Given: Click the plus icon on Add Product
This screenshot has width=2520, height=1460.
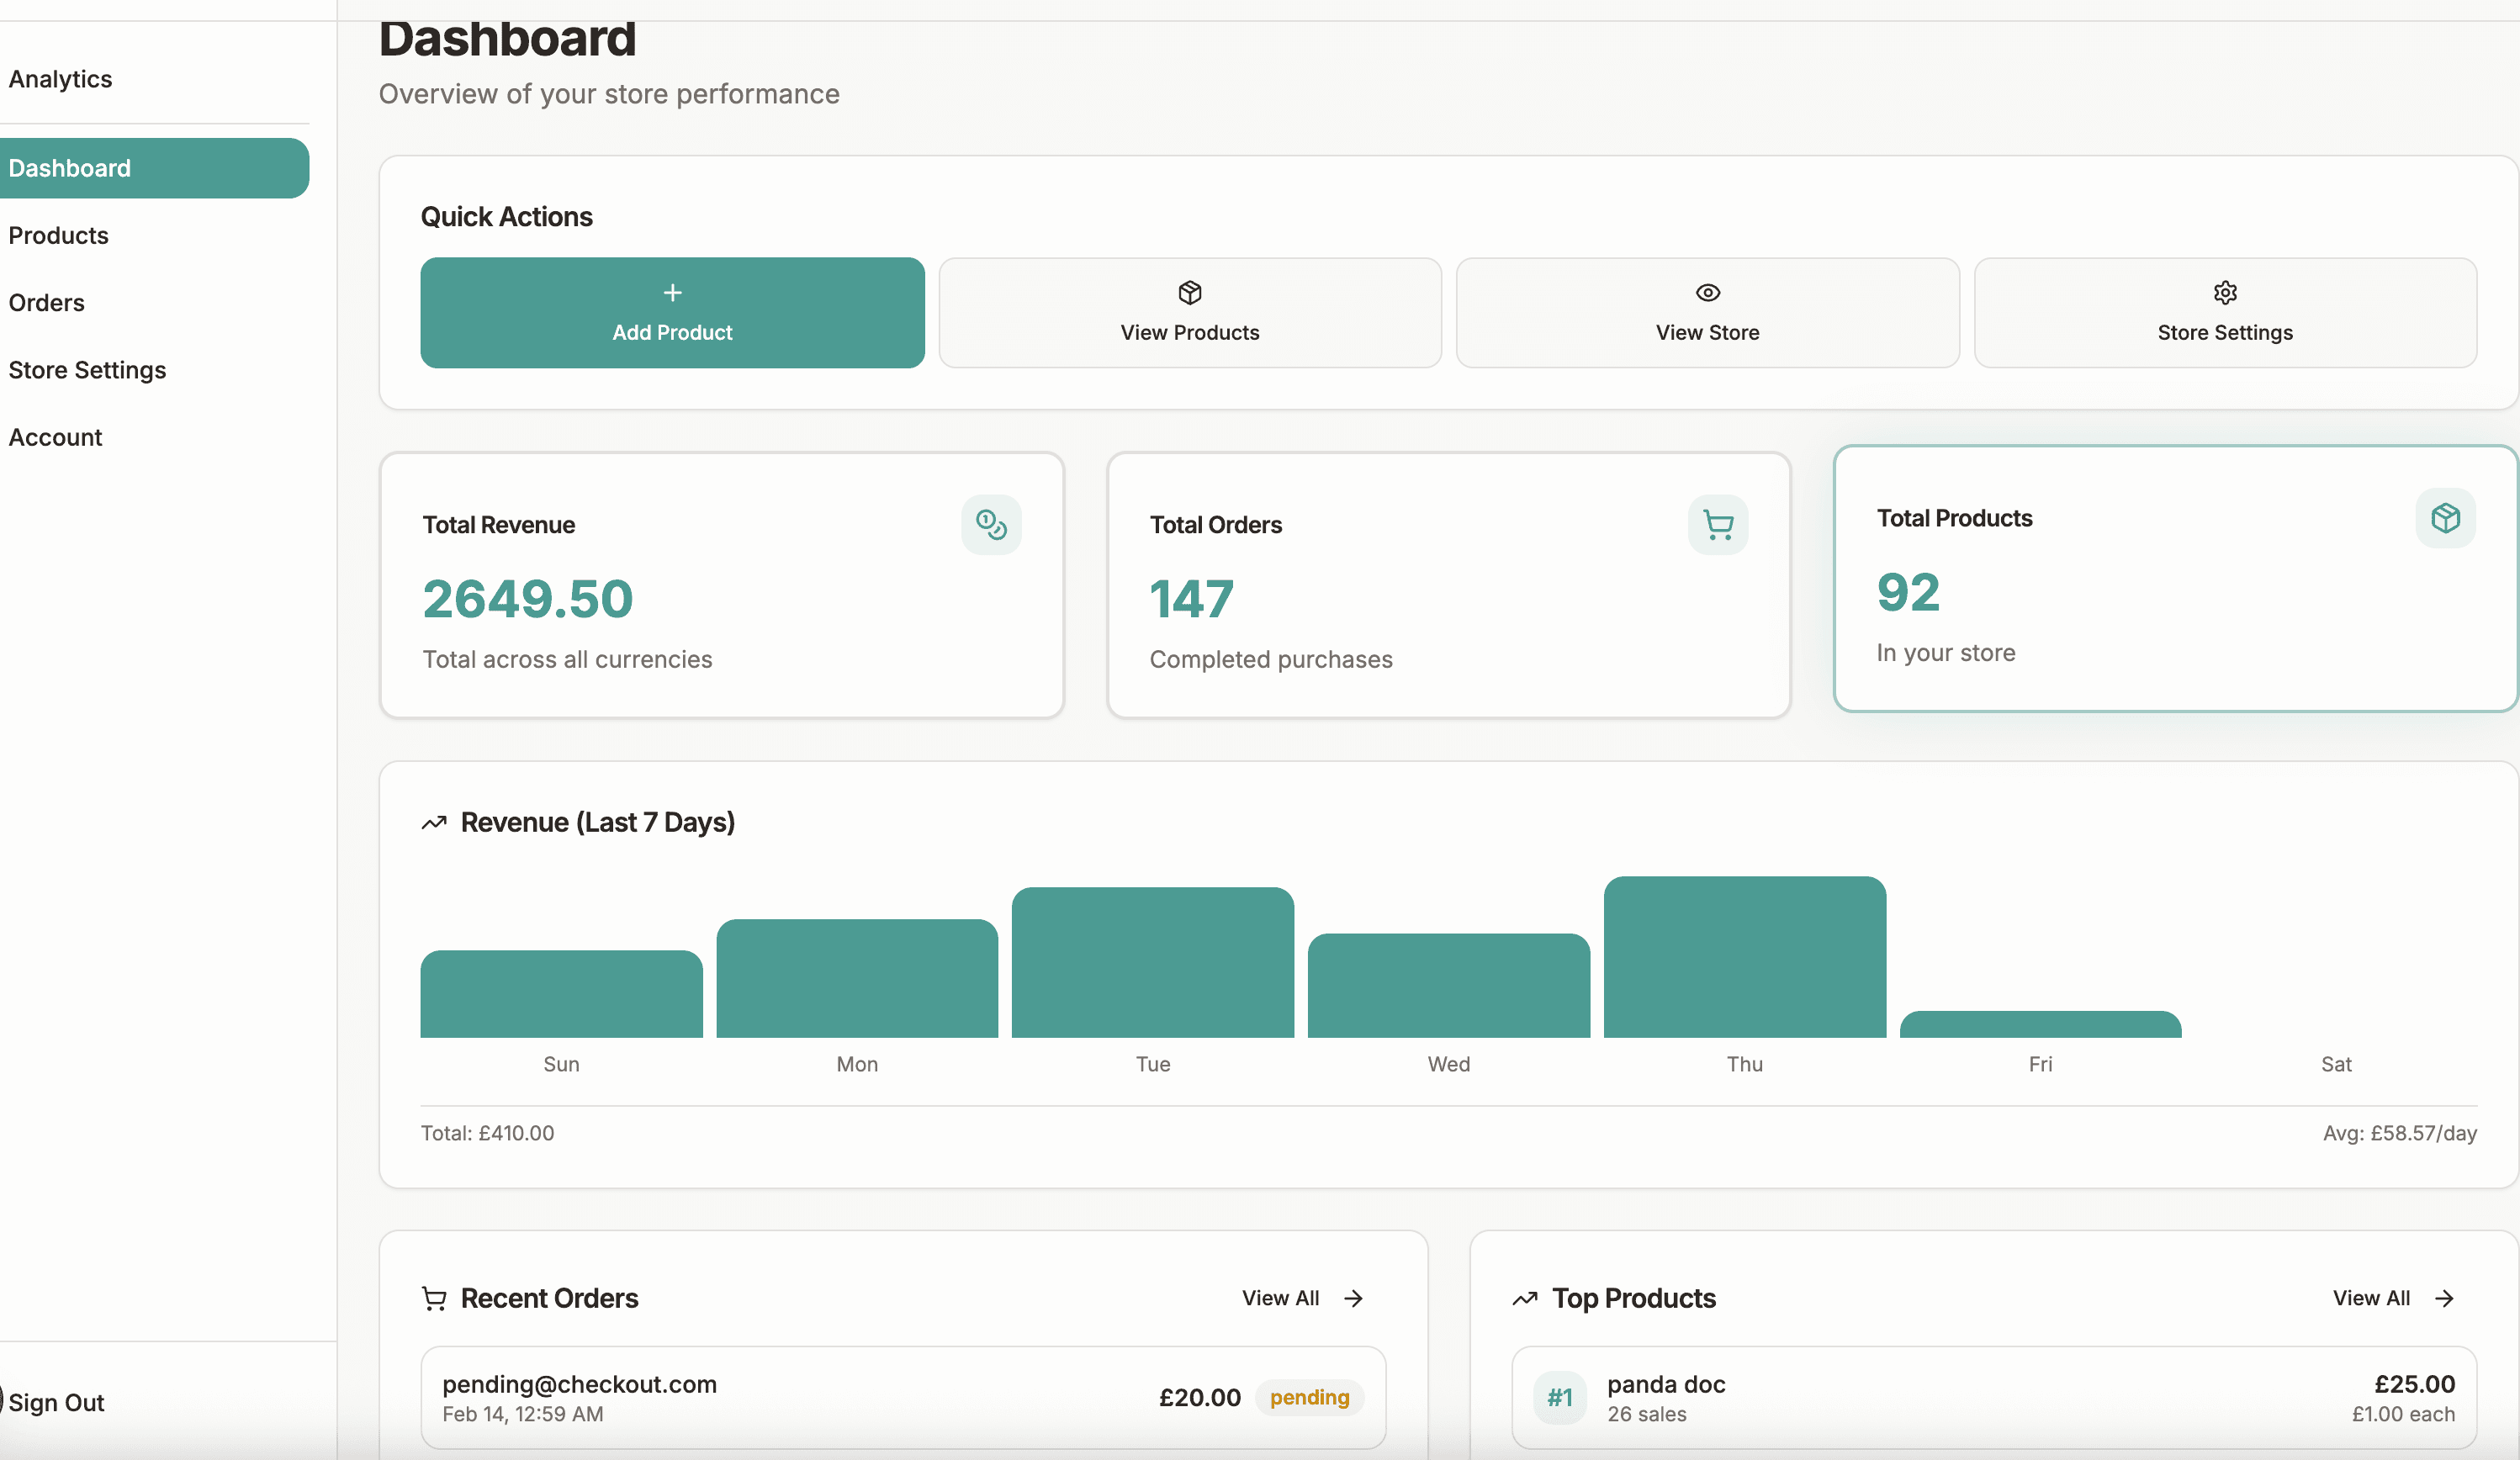Looking at the screenshot, I should click(671, 293).
